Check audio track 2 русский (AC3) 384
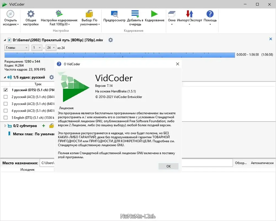 click(6, 97)
